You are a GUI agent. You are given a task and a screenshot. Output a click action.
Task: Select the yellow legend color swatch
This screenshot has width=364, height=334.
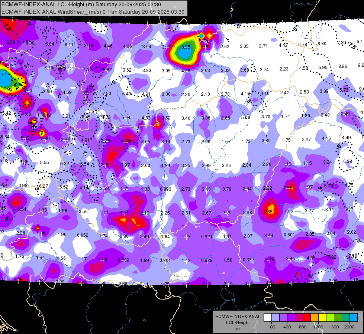pyautogui.click(x=322, y=318)
